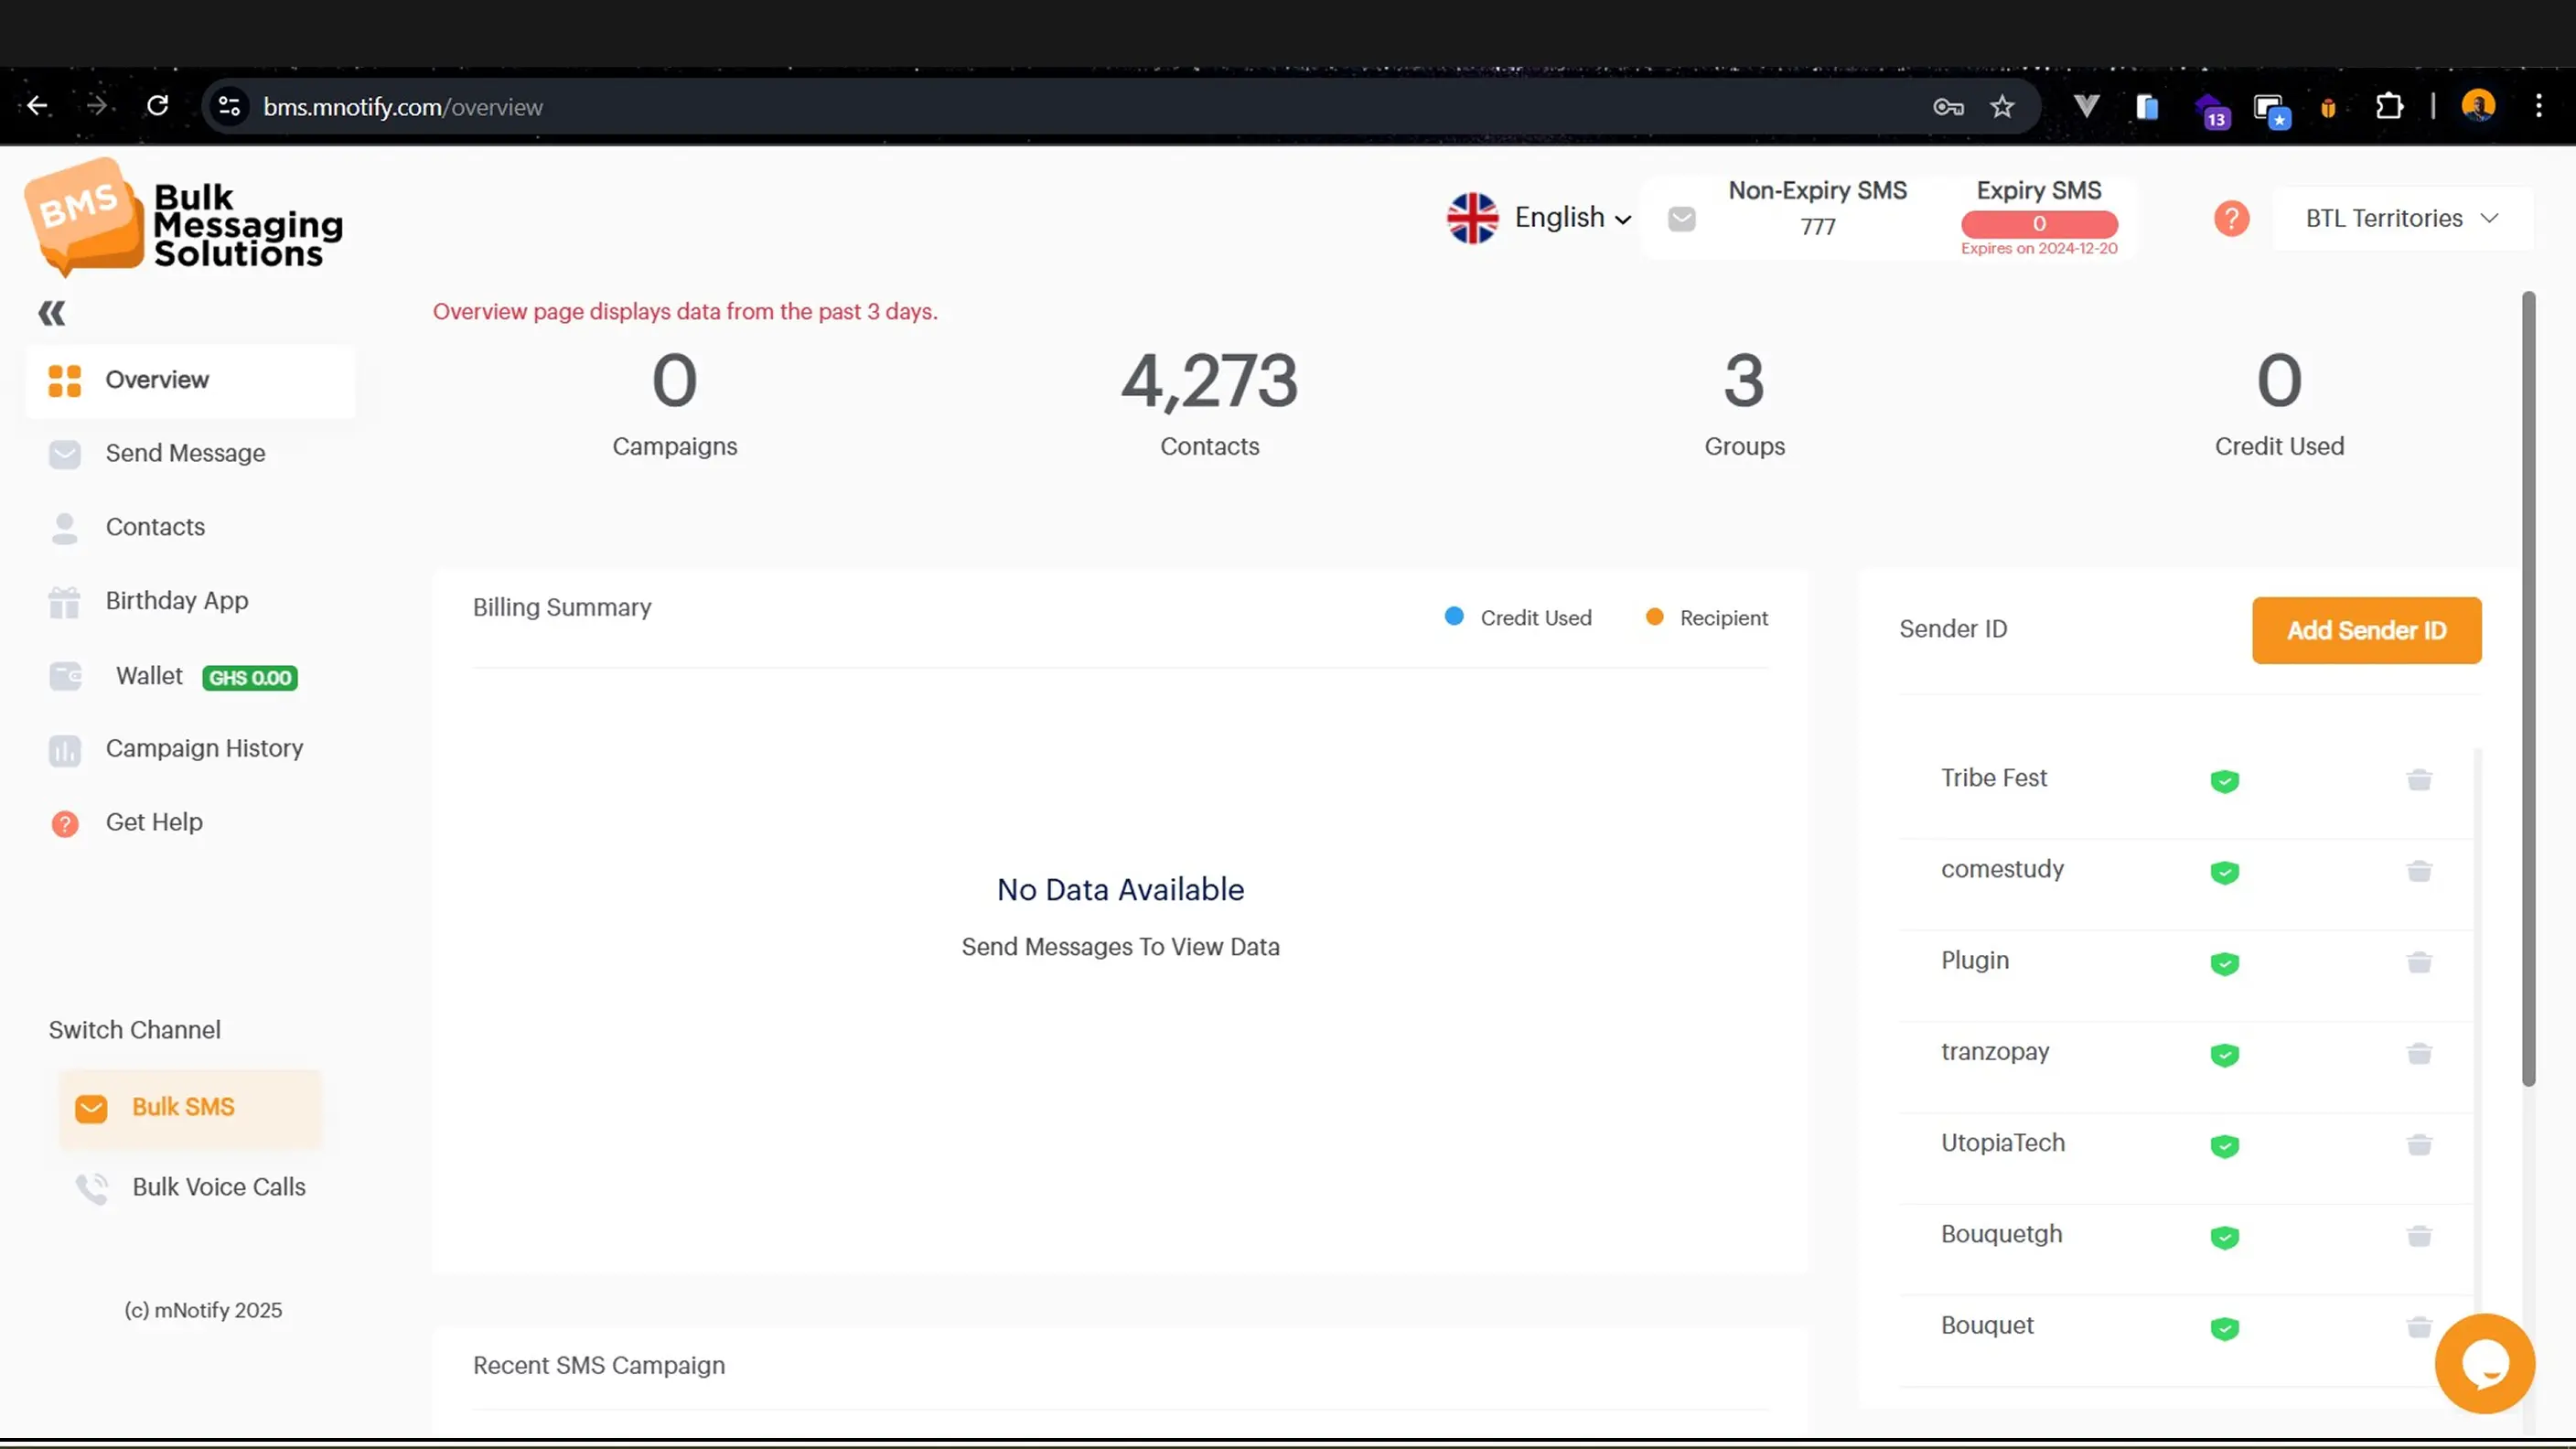2576x1449 pixels.
Task: Delete the Tribe Fest sender ID
Action: click(x=2418, y=779)
